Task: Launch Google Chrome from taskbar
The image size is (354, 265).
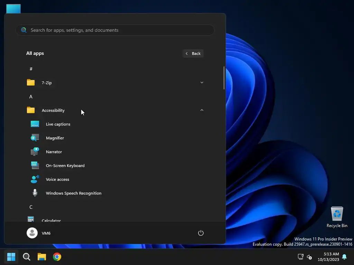Action: [x=57, y=257]
